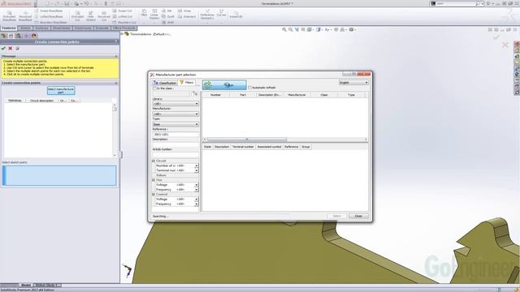Select the Swept Boss/Base tool
The width and height of the screenshot is (520, 292).
coord(49,11)
